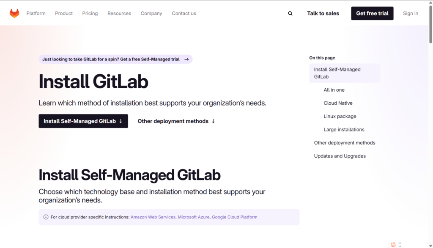Open the Company menu
The height and width of the screenshot is (248, 433).
click(151, 14)
